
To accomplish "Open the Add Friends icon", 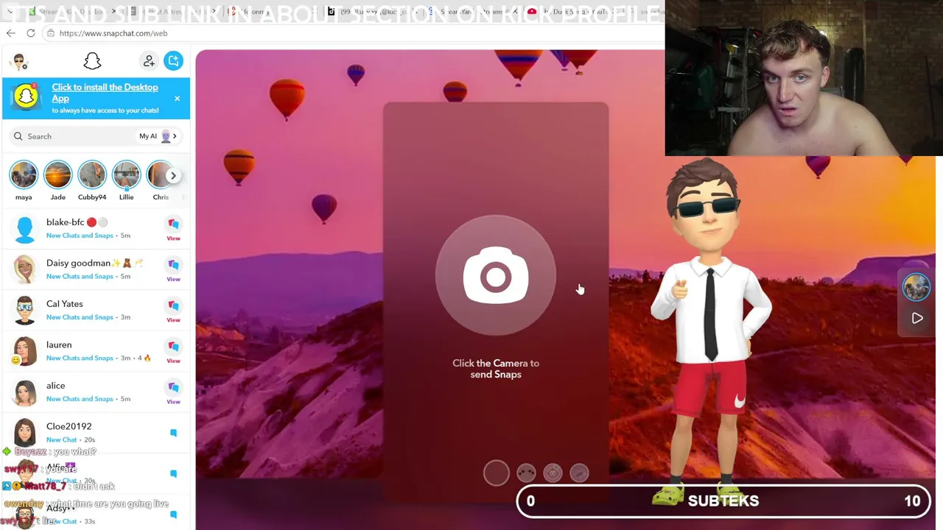I will click(149, 61).
